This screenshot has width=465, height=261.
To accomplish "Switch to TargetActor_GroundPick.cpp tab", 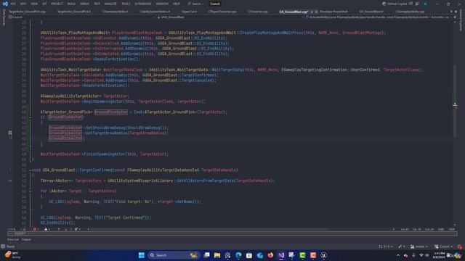I will pos(27,12).
